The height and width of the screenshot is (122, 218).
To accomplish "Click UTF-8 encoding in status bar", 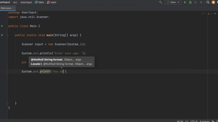I will click(194, 121).
